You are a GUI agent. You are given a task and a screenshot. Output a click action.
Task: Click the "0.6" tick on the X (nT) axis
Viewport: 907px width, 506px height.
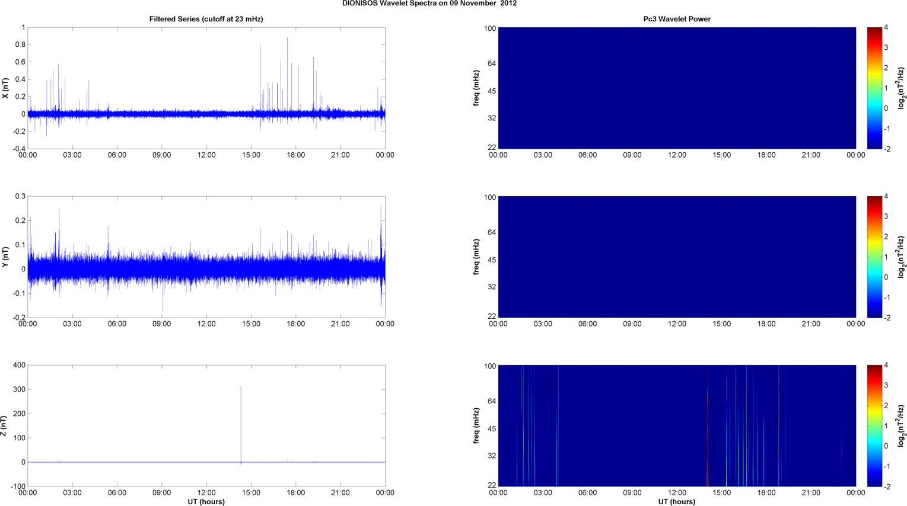(x=20, y=62)
